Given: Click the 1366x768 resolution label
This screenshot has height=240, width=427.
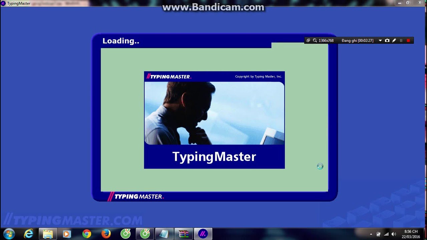Looking at the screenshot, I should pos(326,40).
